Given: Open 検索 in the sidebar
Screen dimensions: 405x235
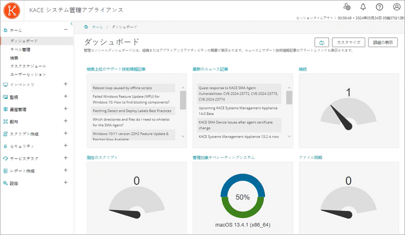Looking at the screenshot, I should pos(14,58).
